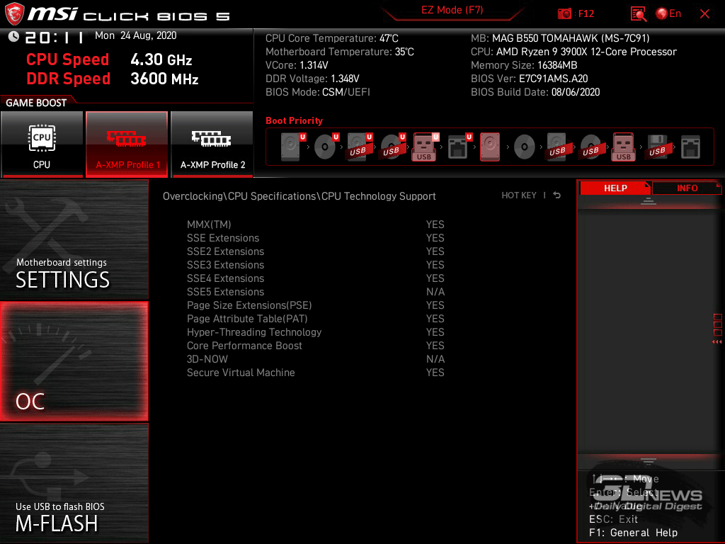
Task: Select the Page Size Extensions(PSE) row
Action: [315, 305]
